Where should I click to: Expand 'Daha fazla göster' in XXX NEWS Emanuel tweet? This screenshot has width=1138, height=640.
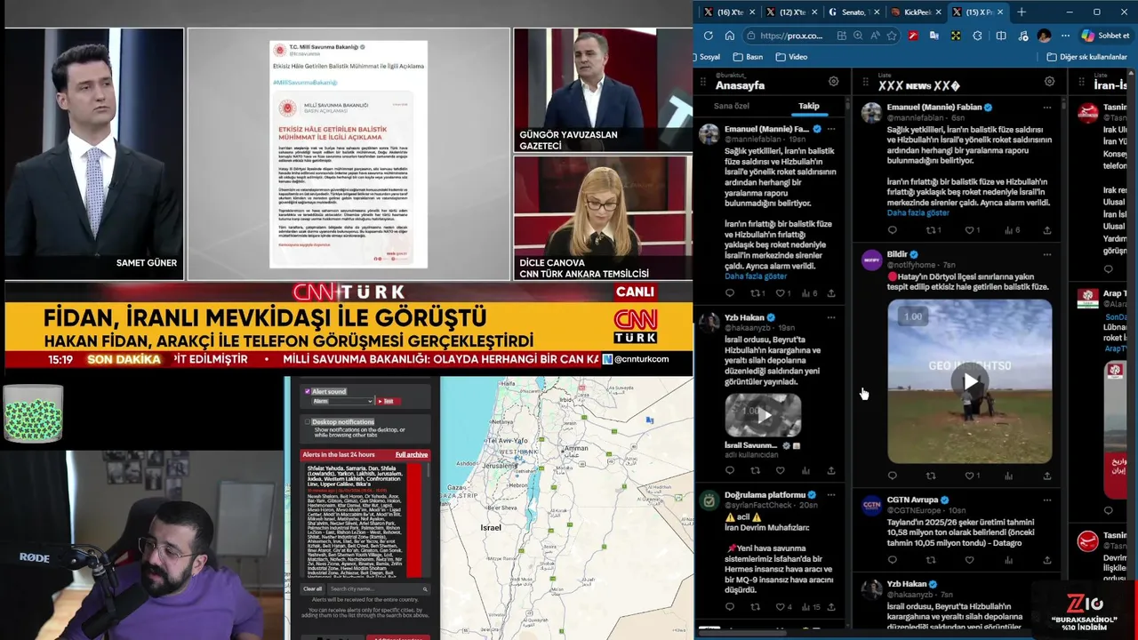[x=918, y=213]
